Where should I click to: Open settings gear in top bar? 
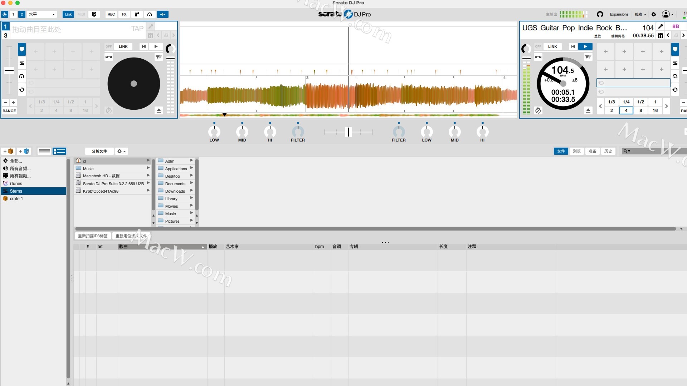click(x=654, y=14)
